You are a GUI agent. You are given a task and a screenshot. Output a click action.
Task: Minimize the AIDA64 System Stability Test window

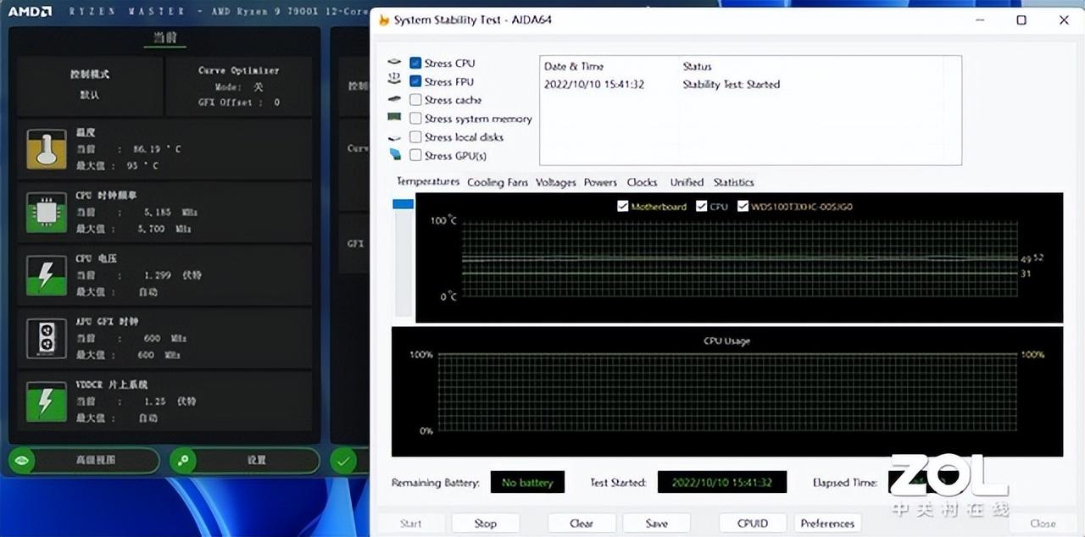[980, 20]
